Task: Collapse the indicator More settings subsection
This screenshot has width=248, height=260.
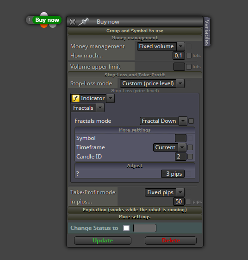Action: pos(135,130)
